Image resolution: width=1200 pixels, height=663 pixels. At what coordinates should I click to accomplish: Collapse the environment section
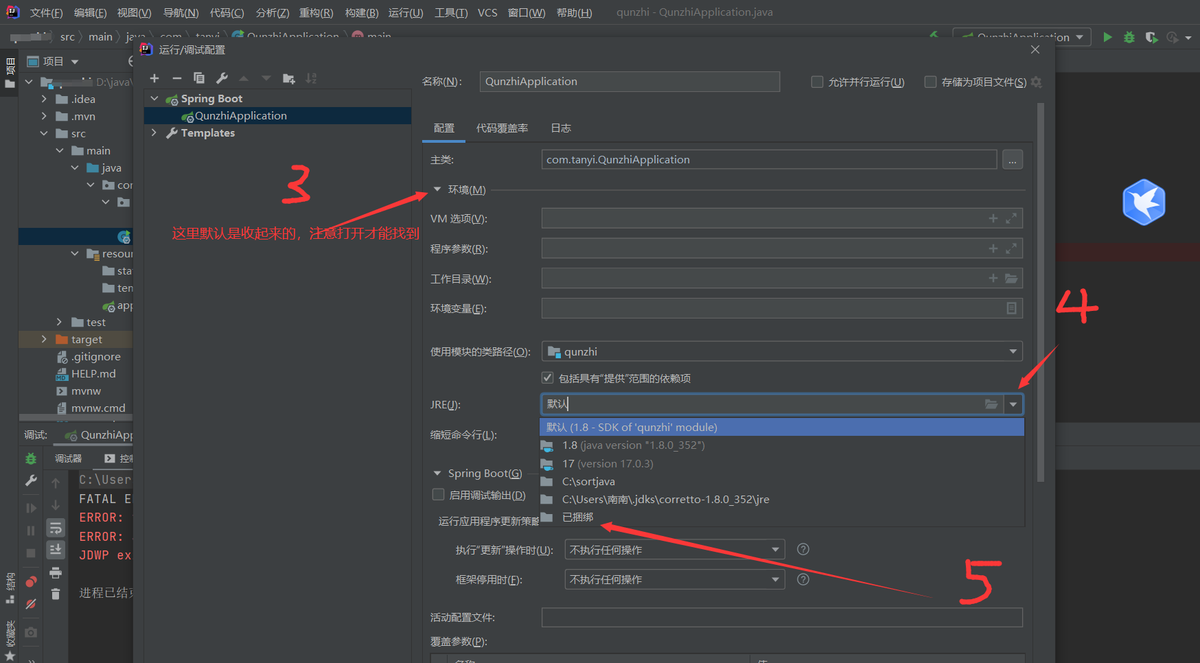437,189
